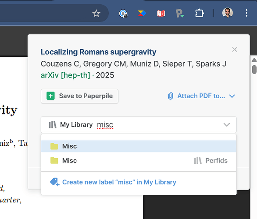Image resolution: width=257 pixels, height=219 pixels.
Task: Close the Paperpile popup with X
Action: (x=235, y=49)
